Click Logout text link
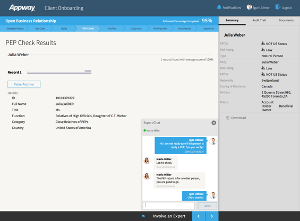Screen dimensions: 300x221 tap(287, 7)
